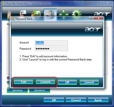
Task: Close the Password Bank dialog
Action: coord(98,18)
